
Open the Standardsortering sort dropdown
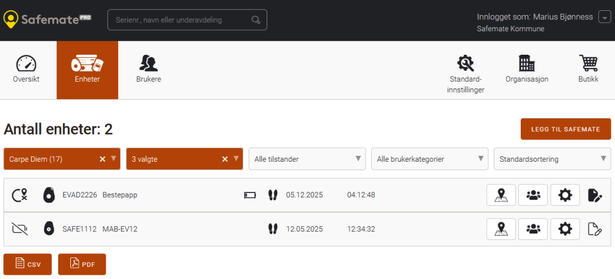click(x=551, y=159)
